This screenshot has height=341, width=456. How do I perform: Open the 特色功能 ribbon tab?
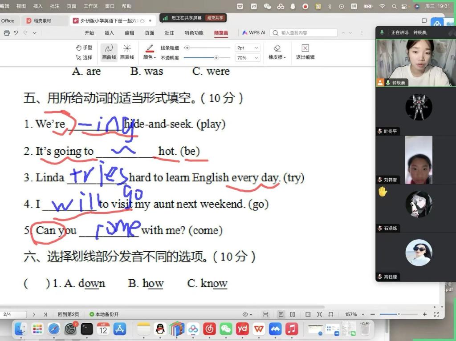[194, 33]
